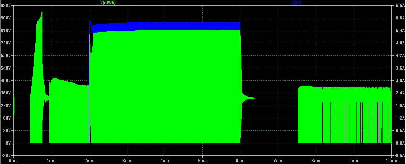Screen dimensions: 406x164
Task: Click the 10ms time axis label
Action: [x=391, y=161]
